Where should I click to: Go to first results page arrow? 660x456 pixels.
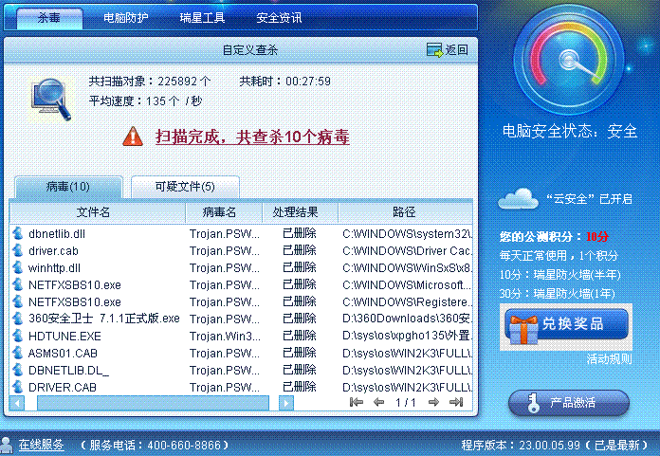[357, 402]
